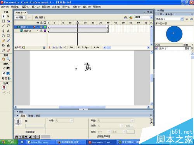
Task: Select layer 图层 2 in timeline
Action: (28, 31)
